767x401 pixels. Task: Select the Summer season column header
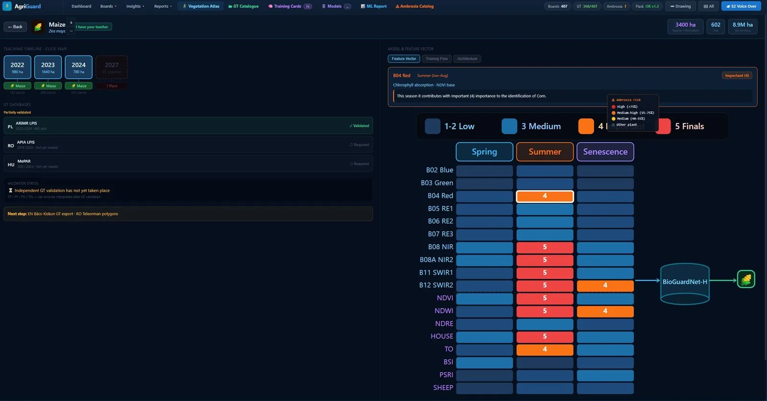545,152
